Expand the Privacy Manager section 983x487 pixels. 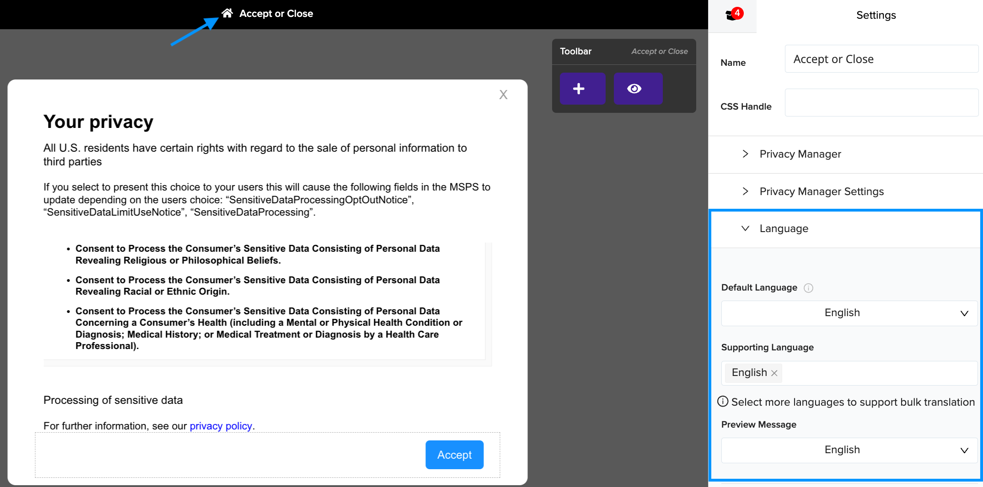pos(845,154)
